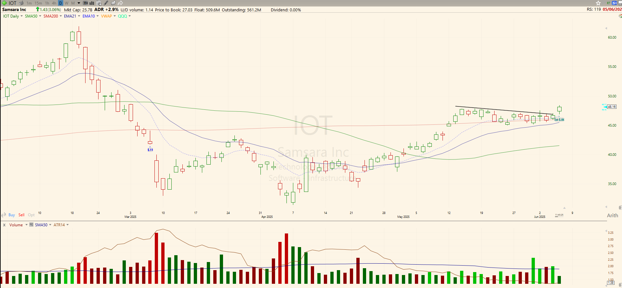This screenshot has width=622, height=288.
Task: Click the Price to Book: 27.03 value
Action: click(174, 10)
